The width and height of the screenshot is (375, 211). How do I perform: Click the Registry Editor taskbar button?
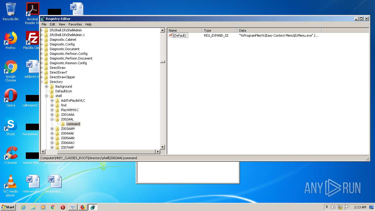[93, 207]
